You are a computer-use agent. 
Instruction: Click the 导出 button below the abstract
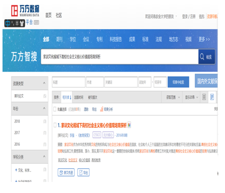(83, 172)
